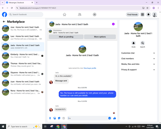The height and width of the screenshot is (129, 161).
Task: Click More options button
Action: [x=100, y=37]
